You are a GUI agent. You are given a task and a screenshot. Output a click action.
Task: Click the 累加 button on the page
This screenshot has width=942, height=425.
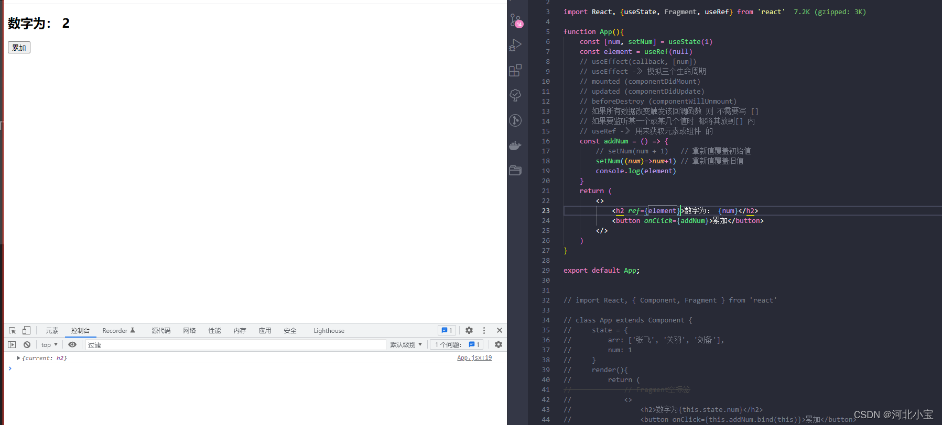click(19, 48)
